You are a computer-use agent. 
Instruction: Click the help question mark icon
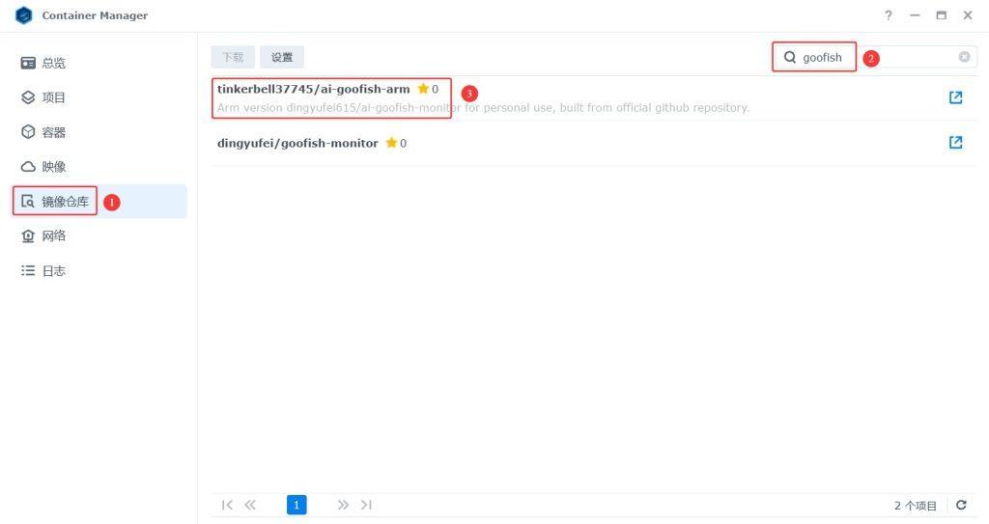889,15
